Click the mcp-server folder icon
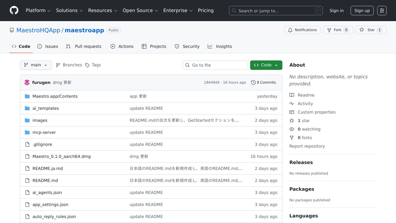Screen dimensions: 396x223 click(27, 132)
